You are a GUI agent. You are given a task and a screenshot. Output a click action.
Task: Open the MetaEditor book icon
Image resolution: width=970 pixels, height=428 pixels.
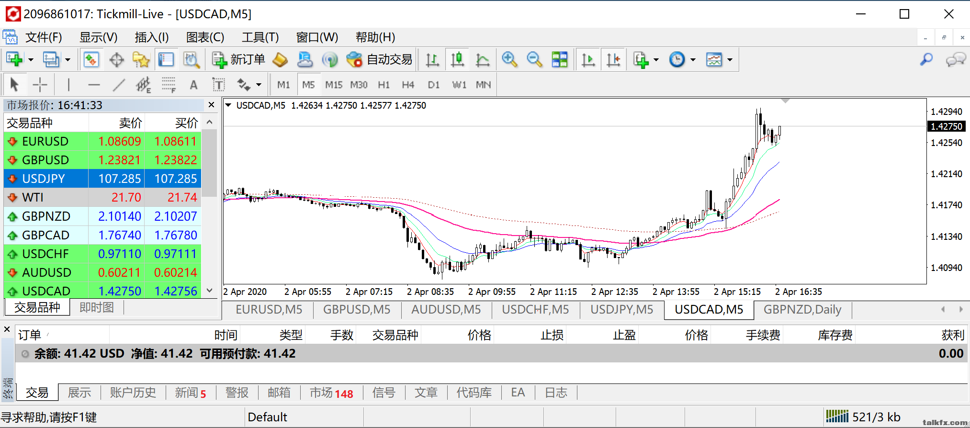coord(280,60)
